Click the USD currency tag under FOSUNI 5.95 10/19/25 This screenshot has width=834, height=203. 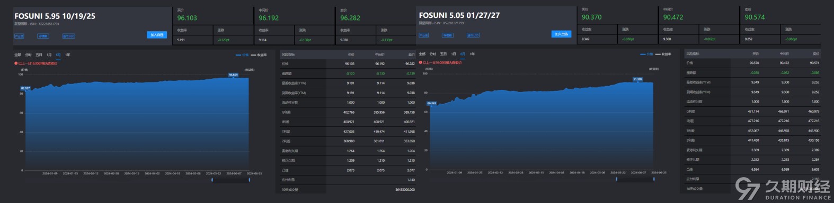point(69,36)
